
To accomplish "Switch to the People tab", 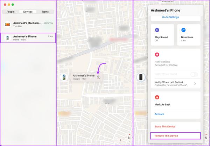I will 10,12.
